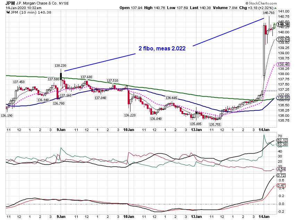The width and height of the screenshot is (295, 220).
Task: Select the "2 fibo, meas 2.022" annotation
Action: (x=162, y=48)
